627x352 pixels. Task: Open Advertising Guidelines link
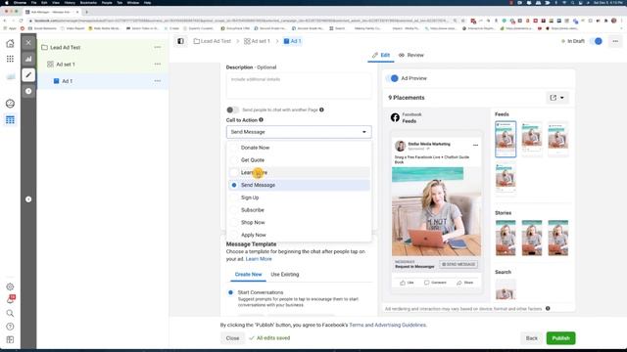[x=401, y=325]
